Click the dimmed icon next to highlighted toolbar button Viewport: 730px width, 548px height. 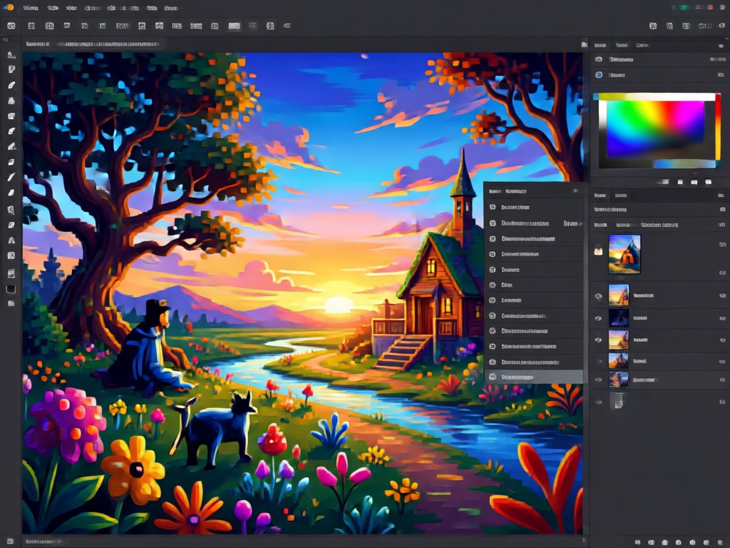click(x=252, y=26)
